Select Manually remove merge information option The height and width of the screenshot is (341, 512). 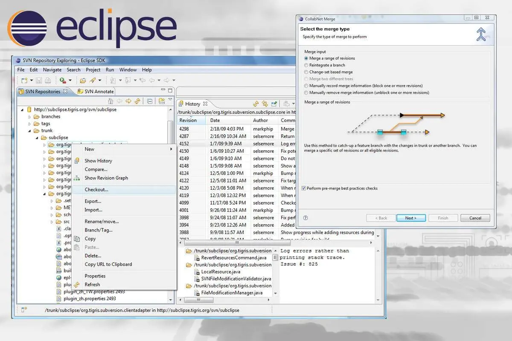pyautogui.click(x=306, y=92)
